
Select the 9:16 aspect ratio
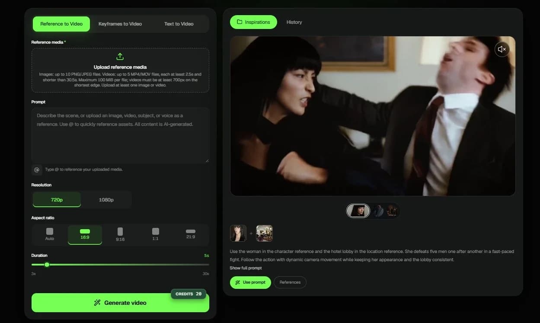[x=120, y=235]
